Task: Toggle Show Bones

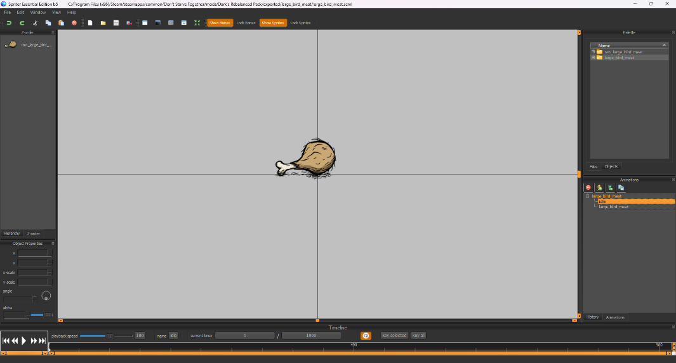Action: click(x=220, y=23)
